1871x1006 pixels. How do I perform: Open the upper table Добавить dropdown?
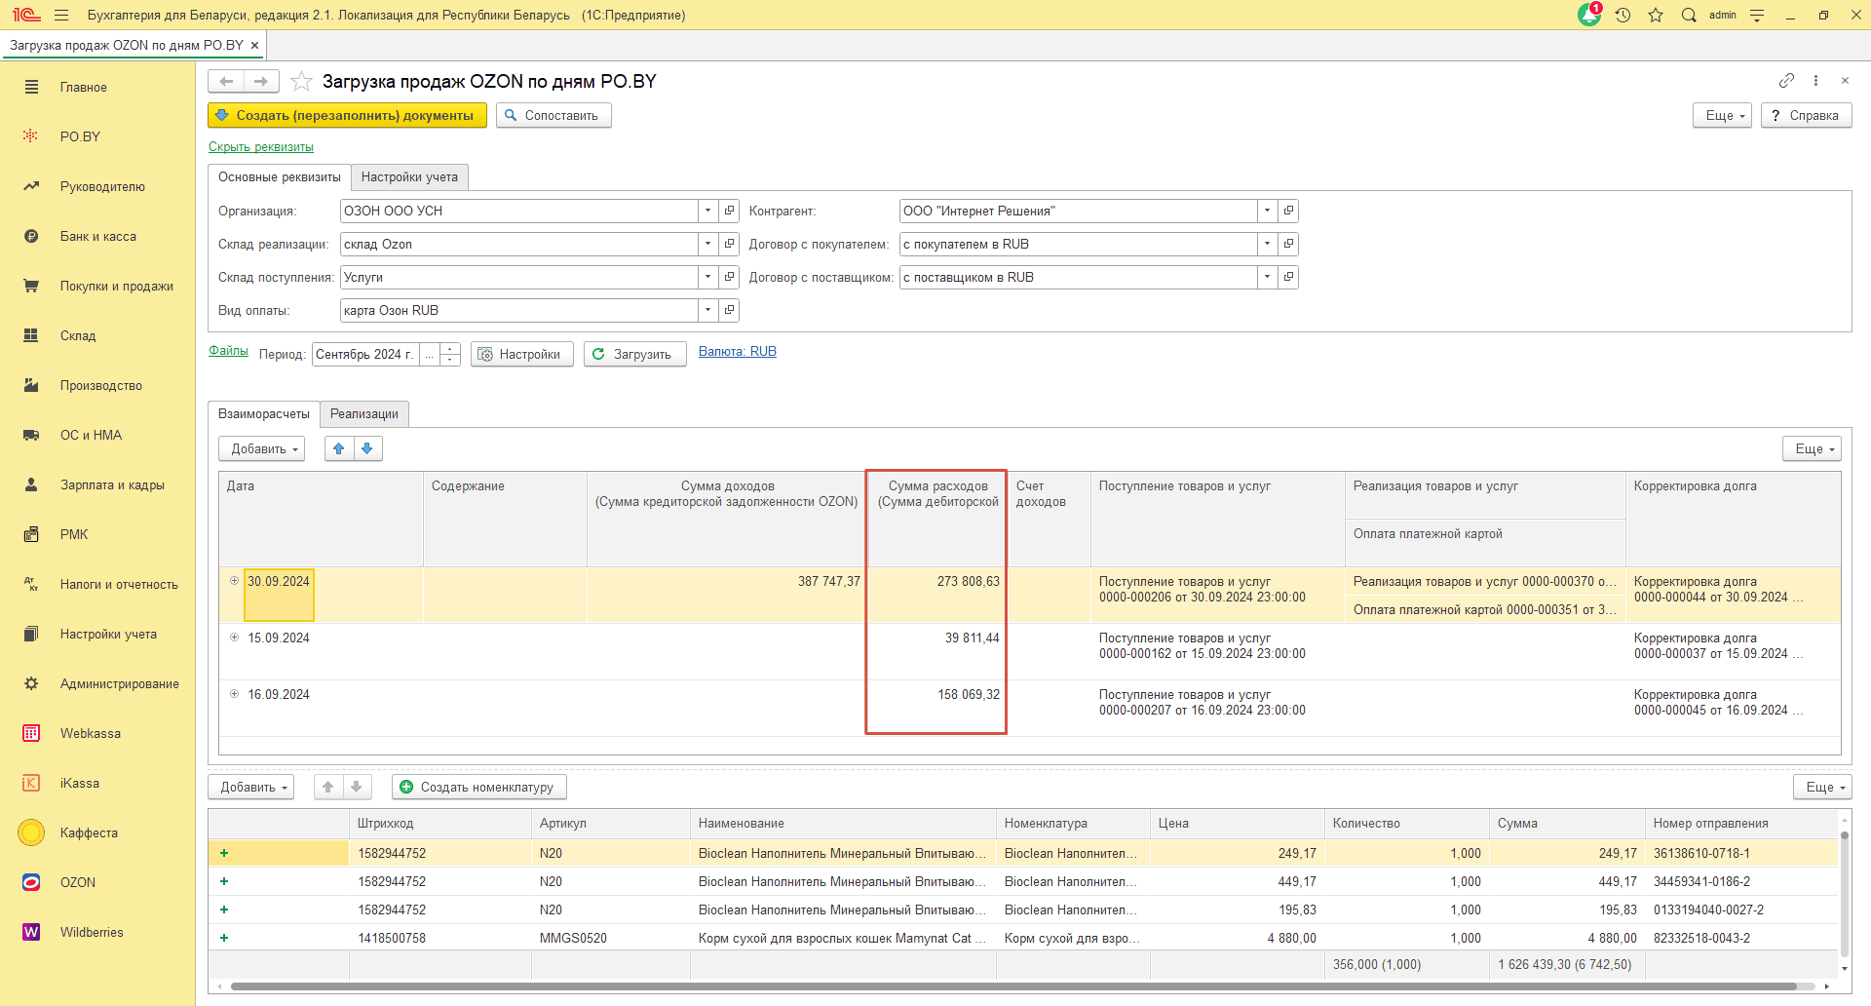click(x=262, y=448)
